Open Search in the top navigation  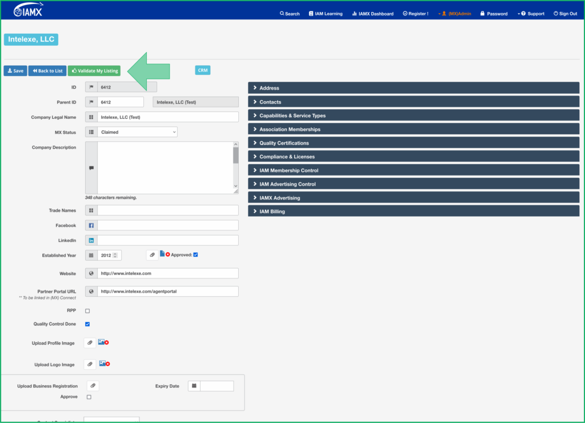(x=290, y=14)
